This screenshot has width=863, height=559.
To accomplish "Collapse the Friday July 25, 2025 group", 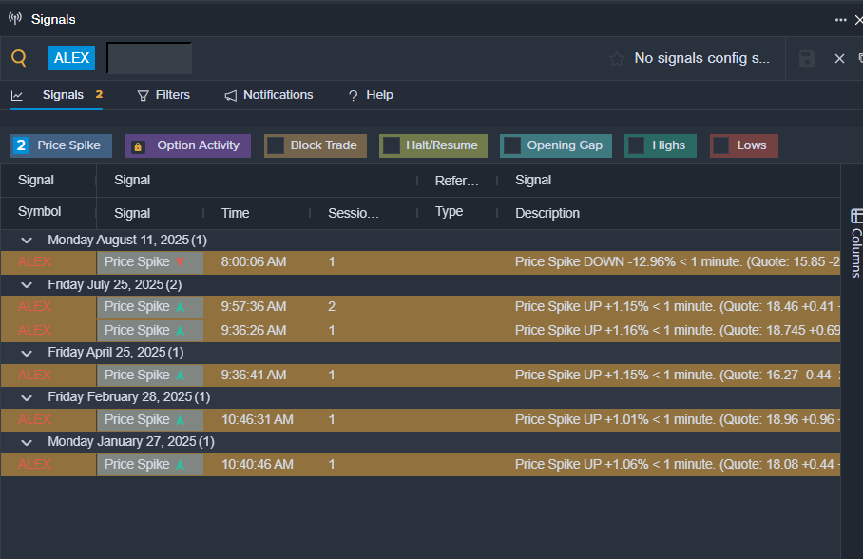I will pos(27,285).
